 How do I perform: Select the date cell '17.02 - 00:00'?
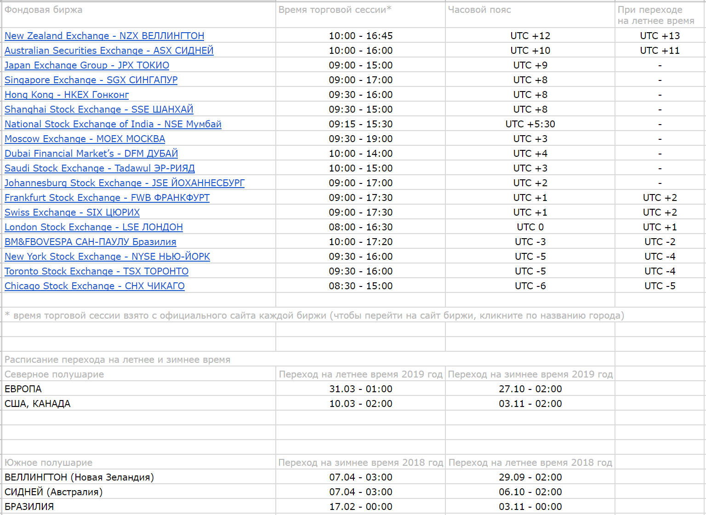[361, 507]
